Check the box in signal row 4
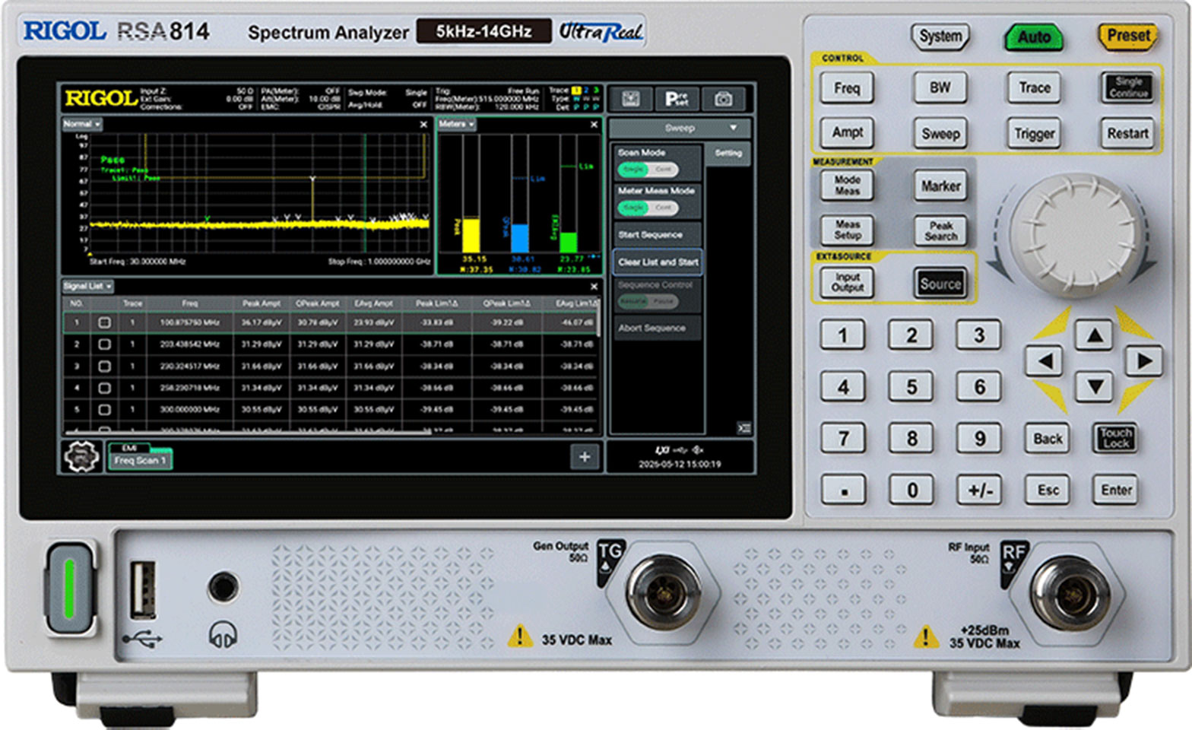Screen dimensions: 1192x730 coord(104,388)
